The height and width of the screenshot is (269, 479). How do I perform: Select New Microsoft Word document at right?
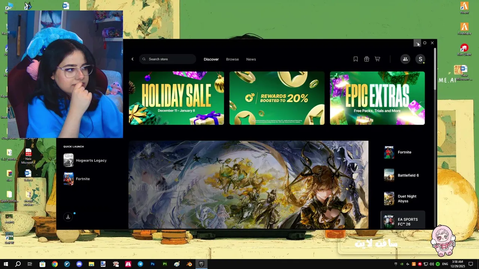(464, 73)
